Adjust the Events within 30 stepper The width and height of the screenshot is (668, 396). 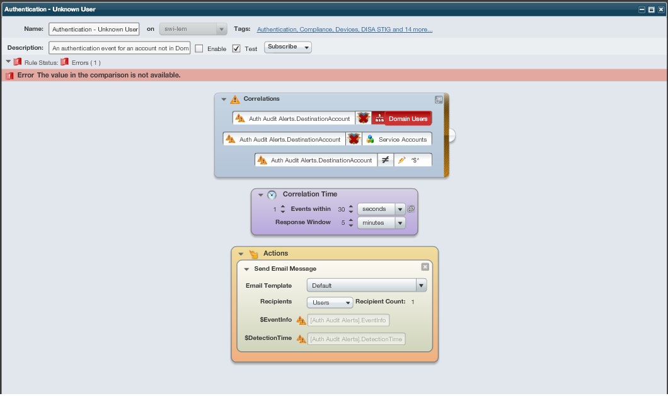(x=351, y=209)
